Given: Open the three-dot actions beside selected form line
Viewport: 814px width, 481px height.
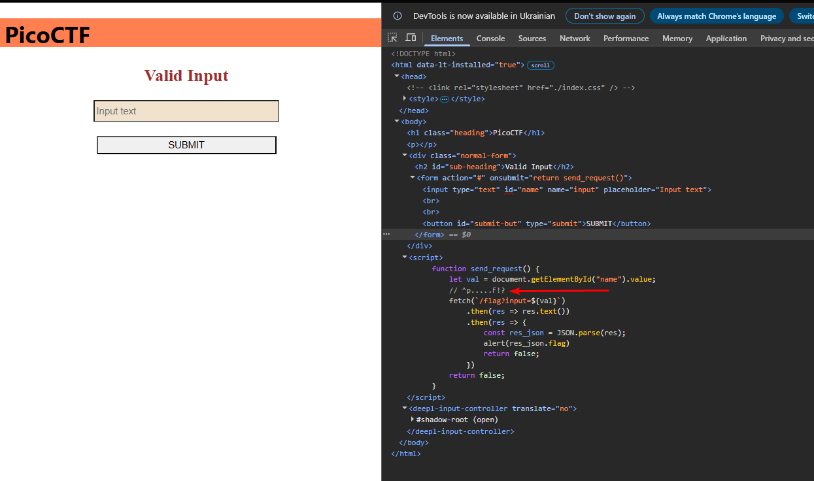Looking at the screenshot, I should 386,234.
